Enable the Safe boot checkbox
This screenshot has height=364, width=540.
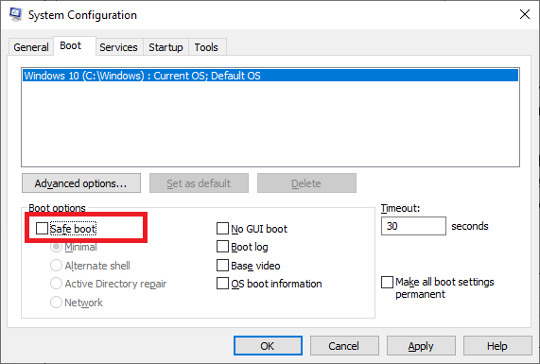42,228
